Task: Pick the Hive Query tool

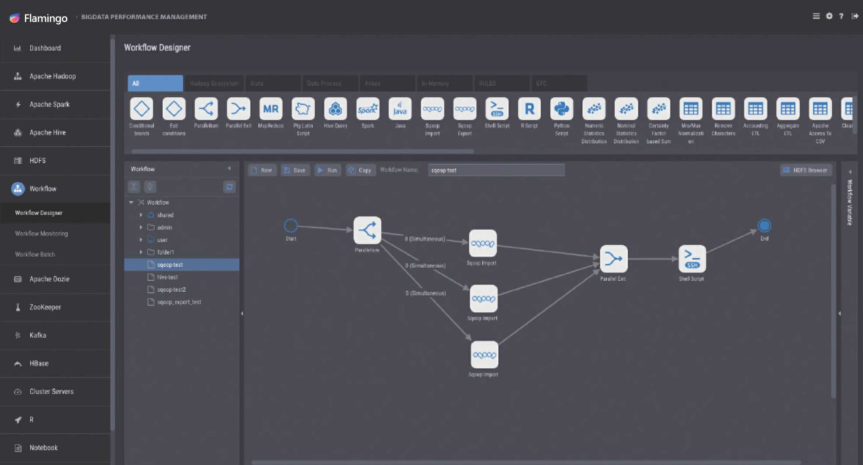Action: pos(335,109)
